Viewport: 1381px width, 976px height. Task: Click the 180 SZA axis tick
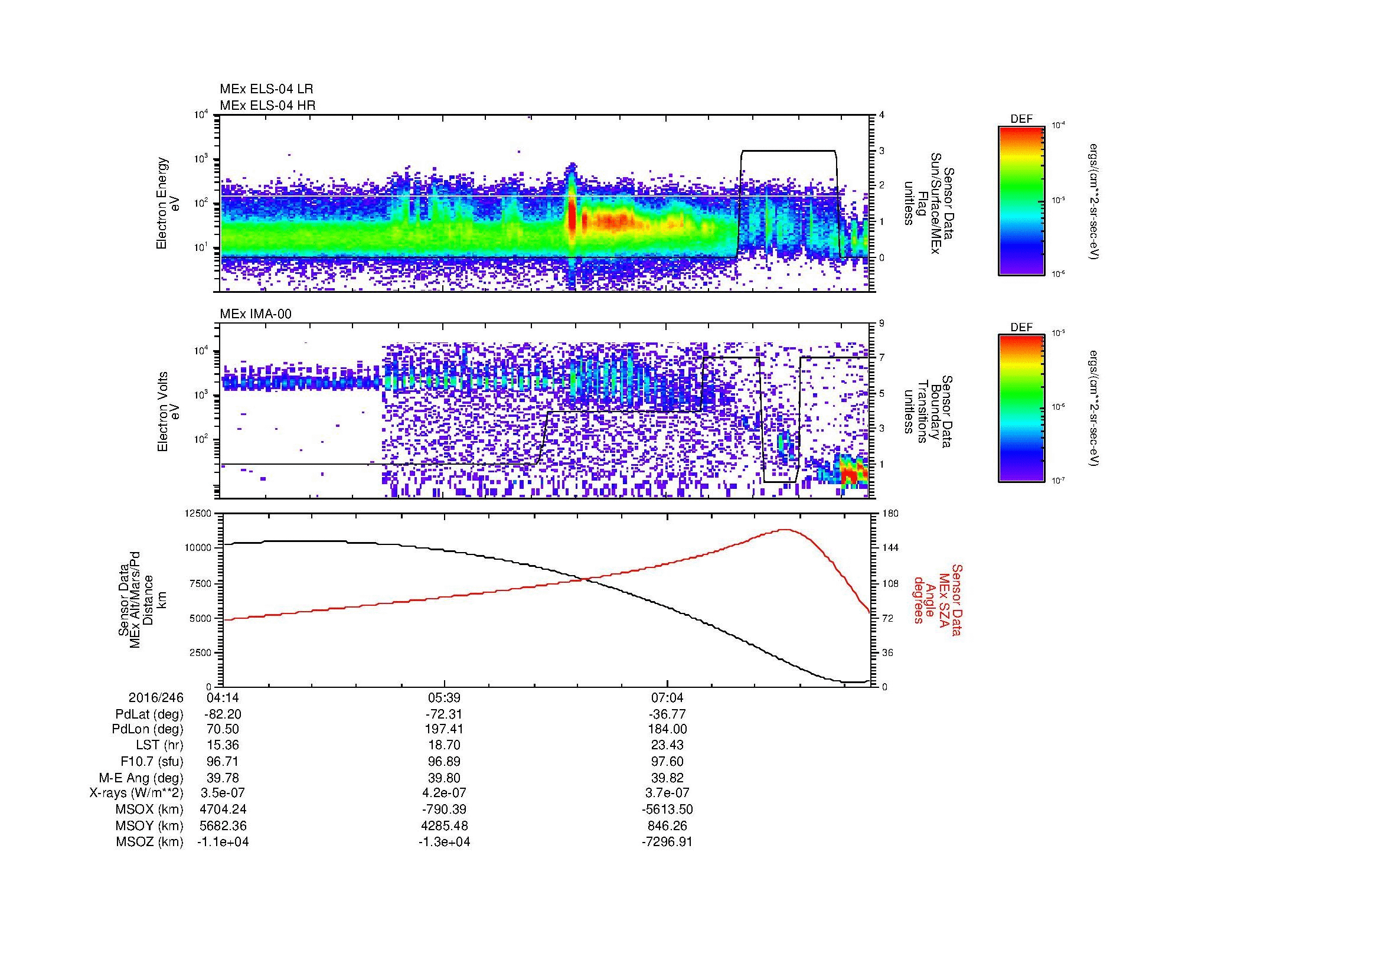coord(890,514)
